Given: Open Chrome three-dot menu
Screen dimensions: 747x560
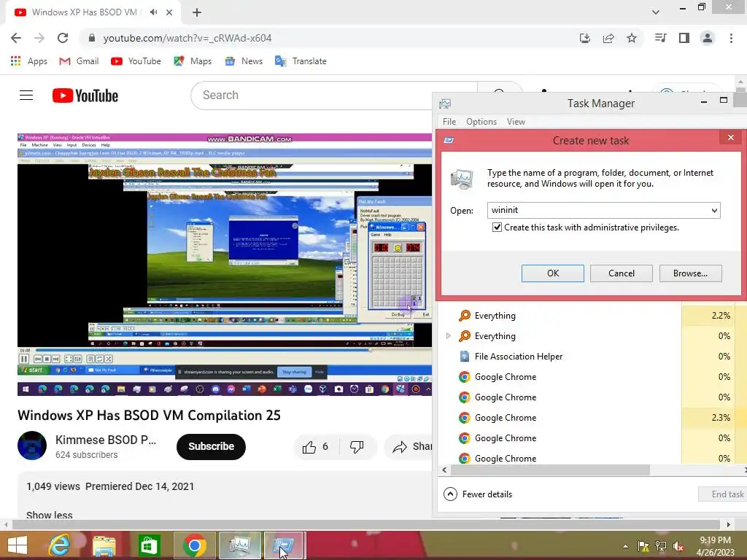Looking at the screenshot, I should click(731, 38).
